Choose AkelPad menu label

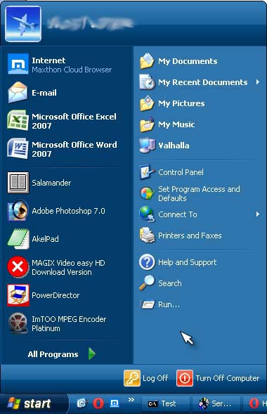[45, 239]
